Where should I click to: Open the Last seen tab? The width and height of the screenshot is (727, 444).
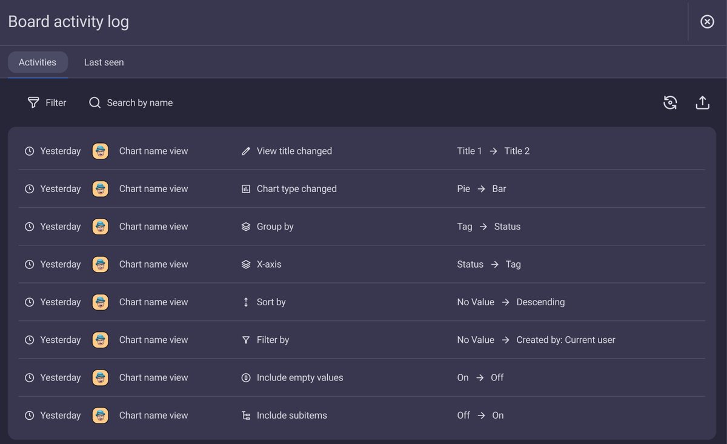tap(104, 62)
